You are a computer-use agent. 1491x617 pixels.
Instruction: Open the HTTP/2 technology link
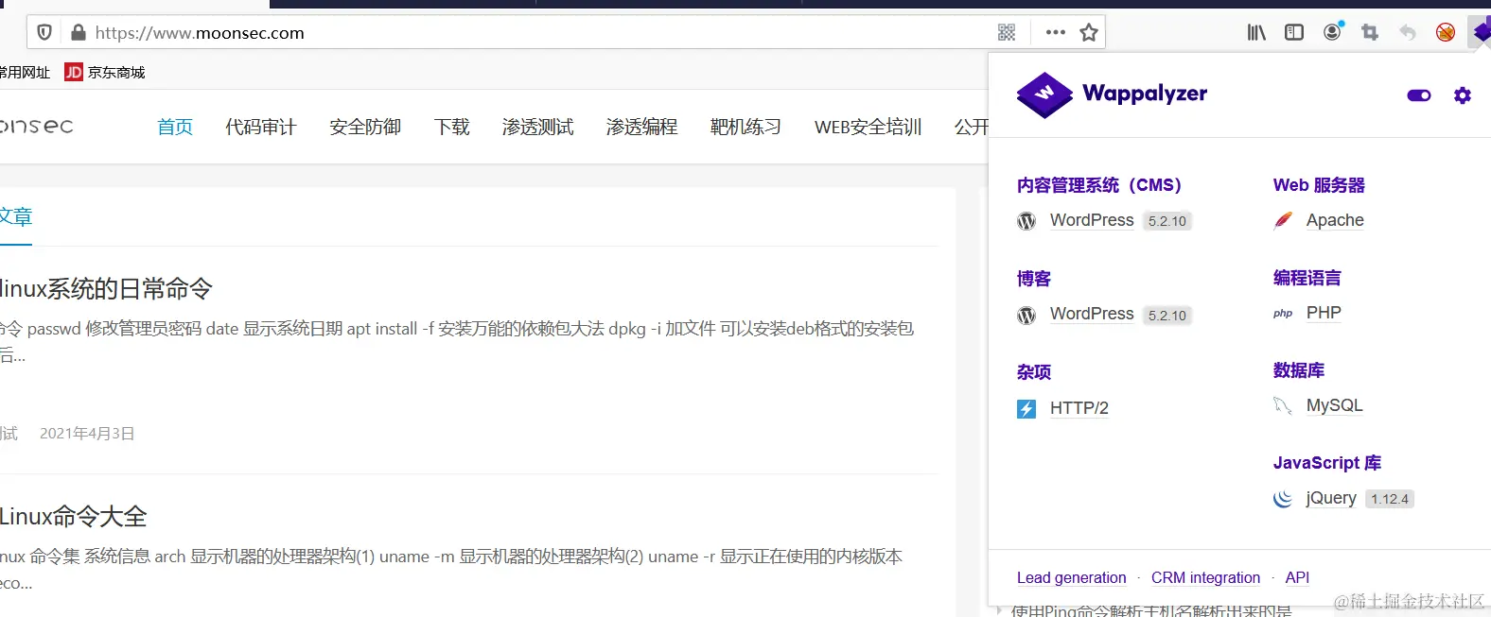pos(1079,408)
